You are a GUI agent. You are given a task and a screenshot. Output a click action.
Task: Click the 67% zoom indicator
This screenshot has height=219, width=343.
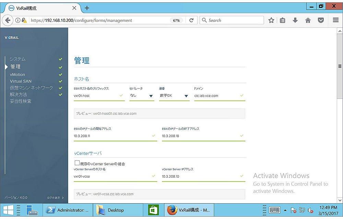tap(176, 20)
